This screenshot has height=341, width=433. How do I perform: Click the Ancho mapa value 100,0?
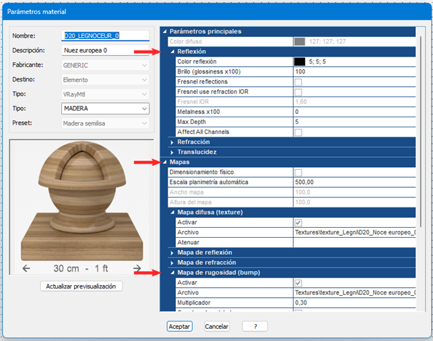355,192
